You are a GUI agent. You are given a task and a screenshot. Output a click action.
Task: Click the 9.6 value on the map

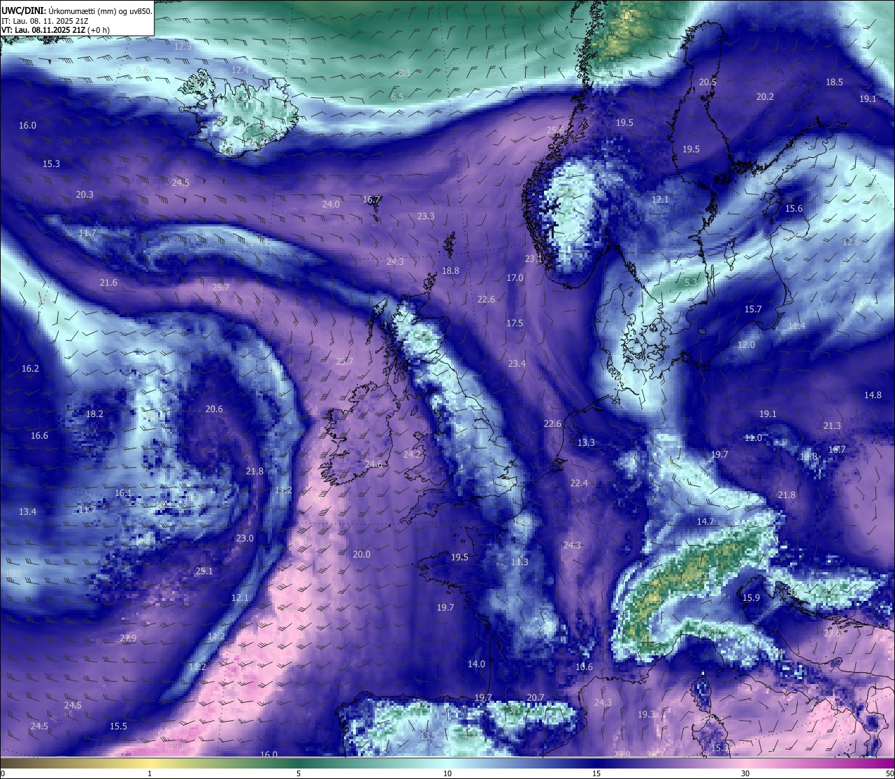tap(142, 71)
